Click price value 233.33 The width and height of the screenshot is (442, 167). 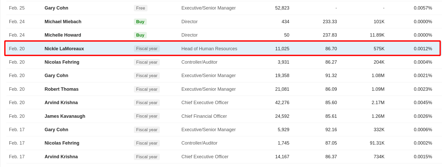pos(330,22)
